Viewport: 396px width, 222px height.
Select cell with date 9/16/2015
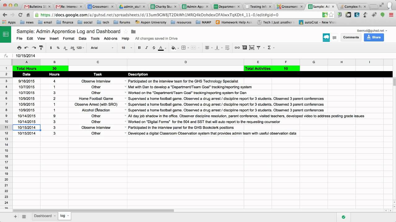(x=27, y=81)
